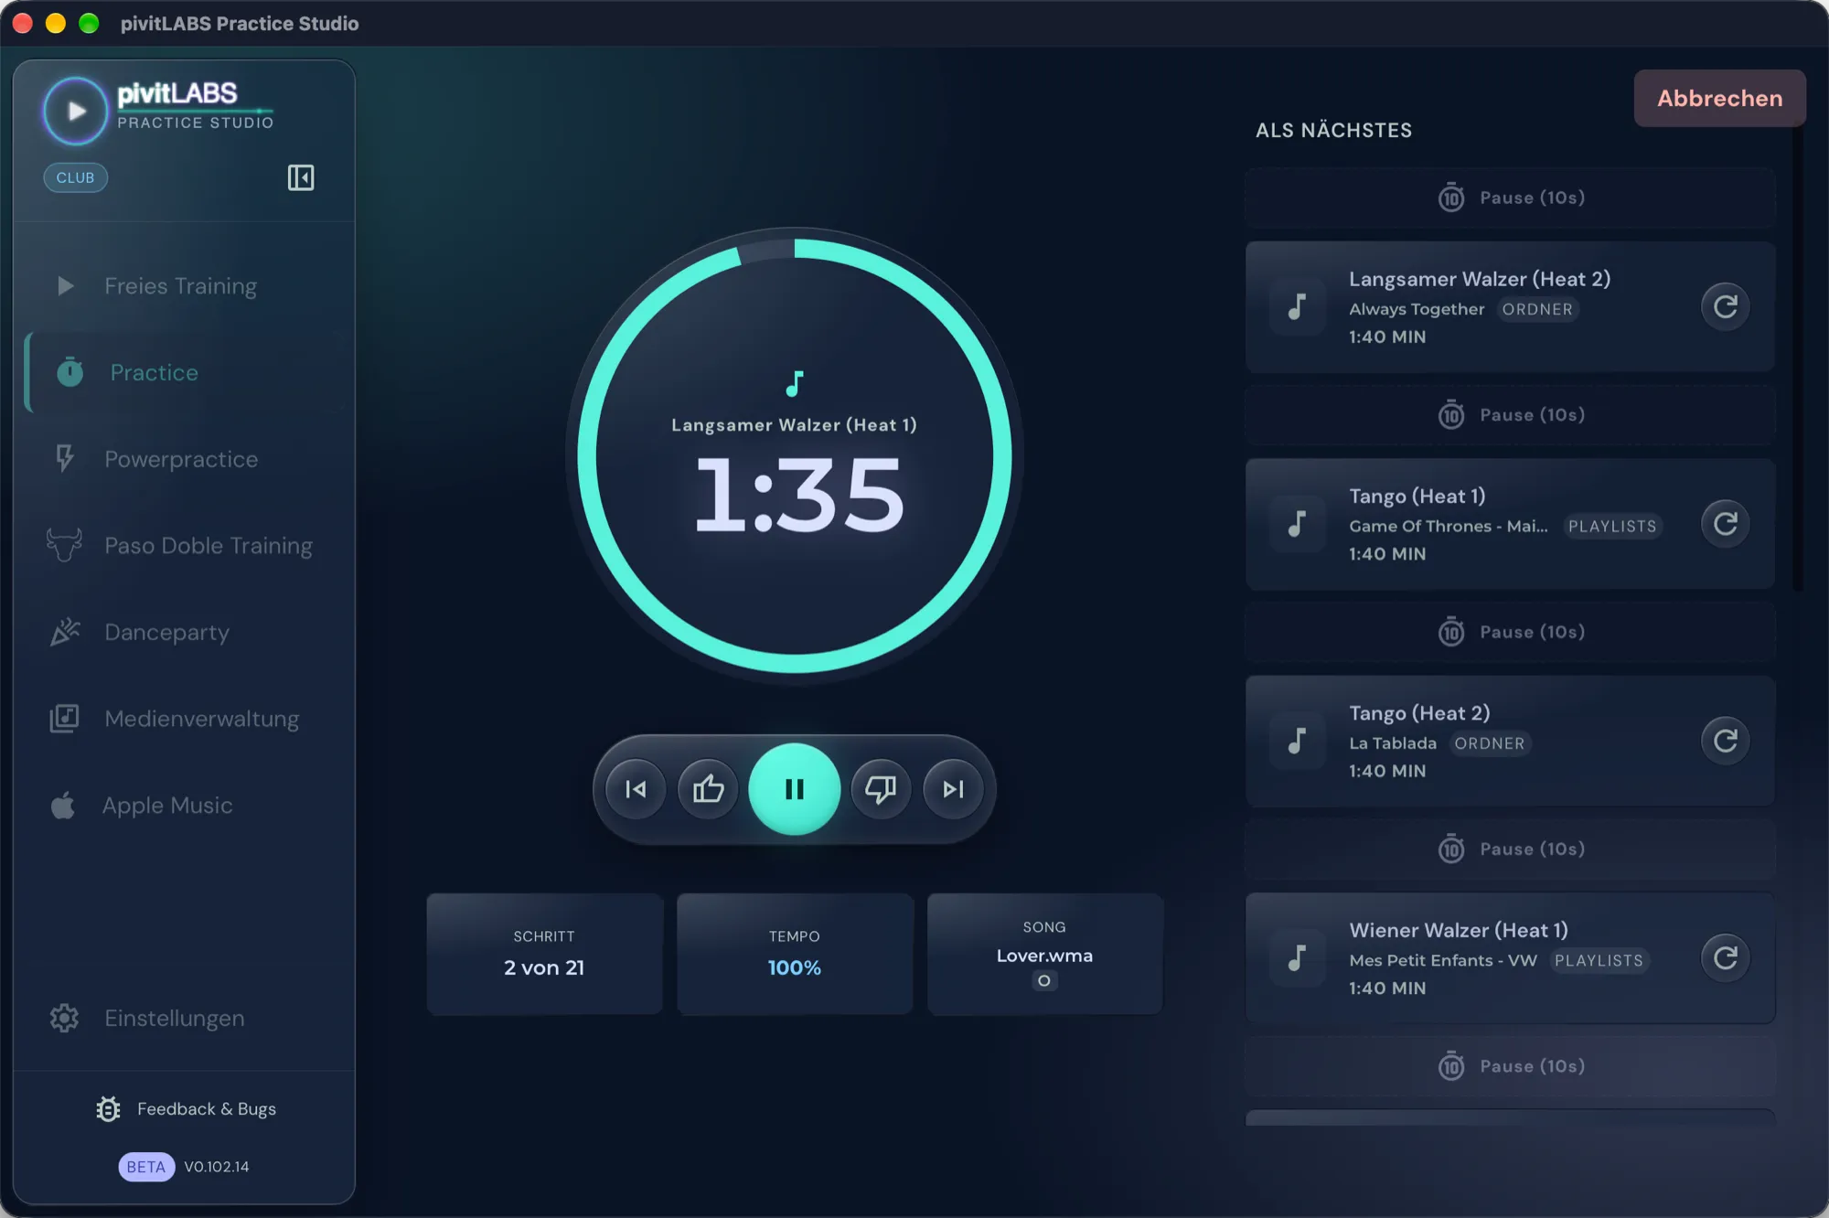
Task: Click the CLUB badge
Action: (x=75, y=177)
